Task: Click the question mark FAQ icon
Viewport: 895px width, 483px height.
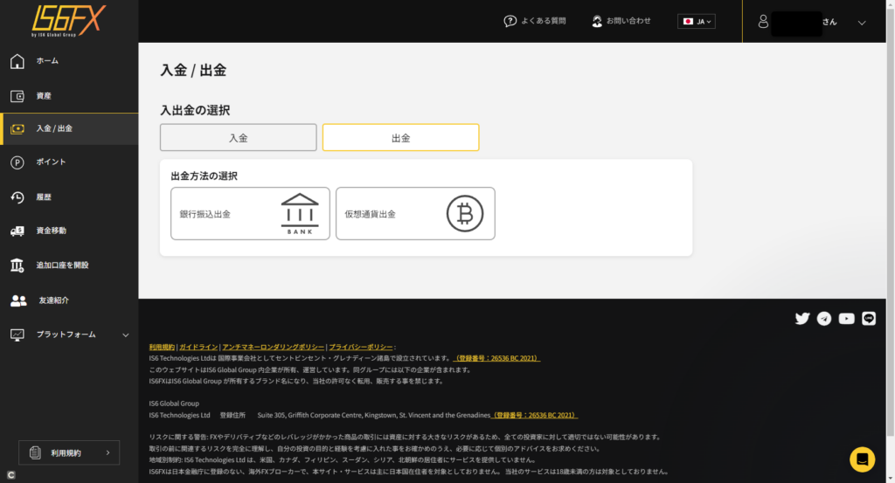Action: [510, 21]
